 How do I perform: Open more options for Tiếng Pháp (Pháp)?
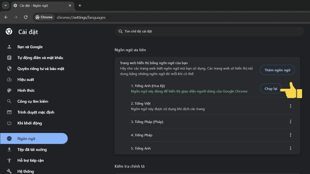tap(291, 121)
